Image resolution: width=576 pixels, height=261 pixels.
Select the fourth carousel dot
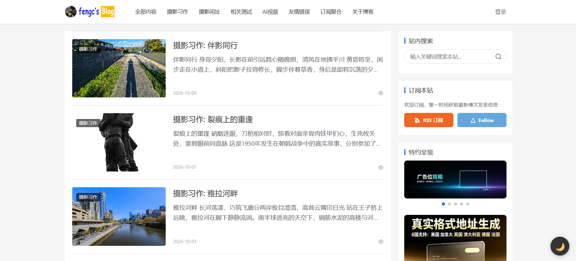pos(462,204)
